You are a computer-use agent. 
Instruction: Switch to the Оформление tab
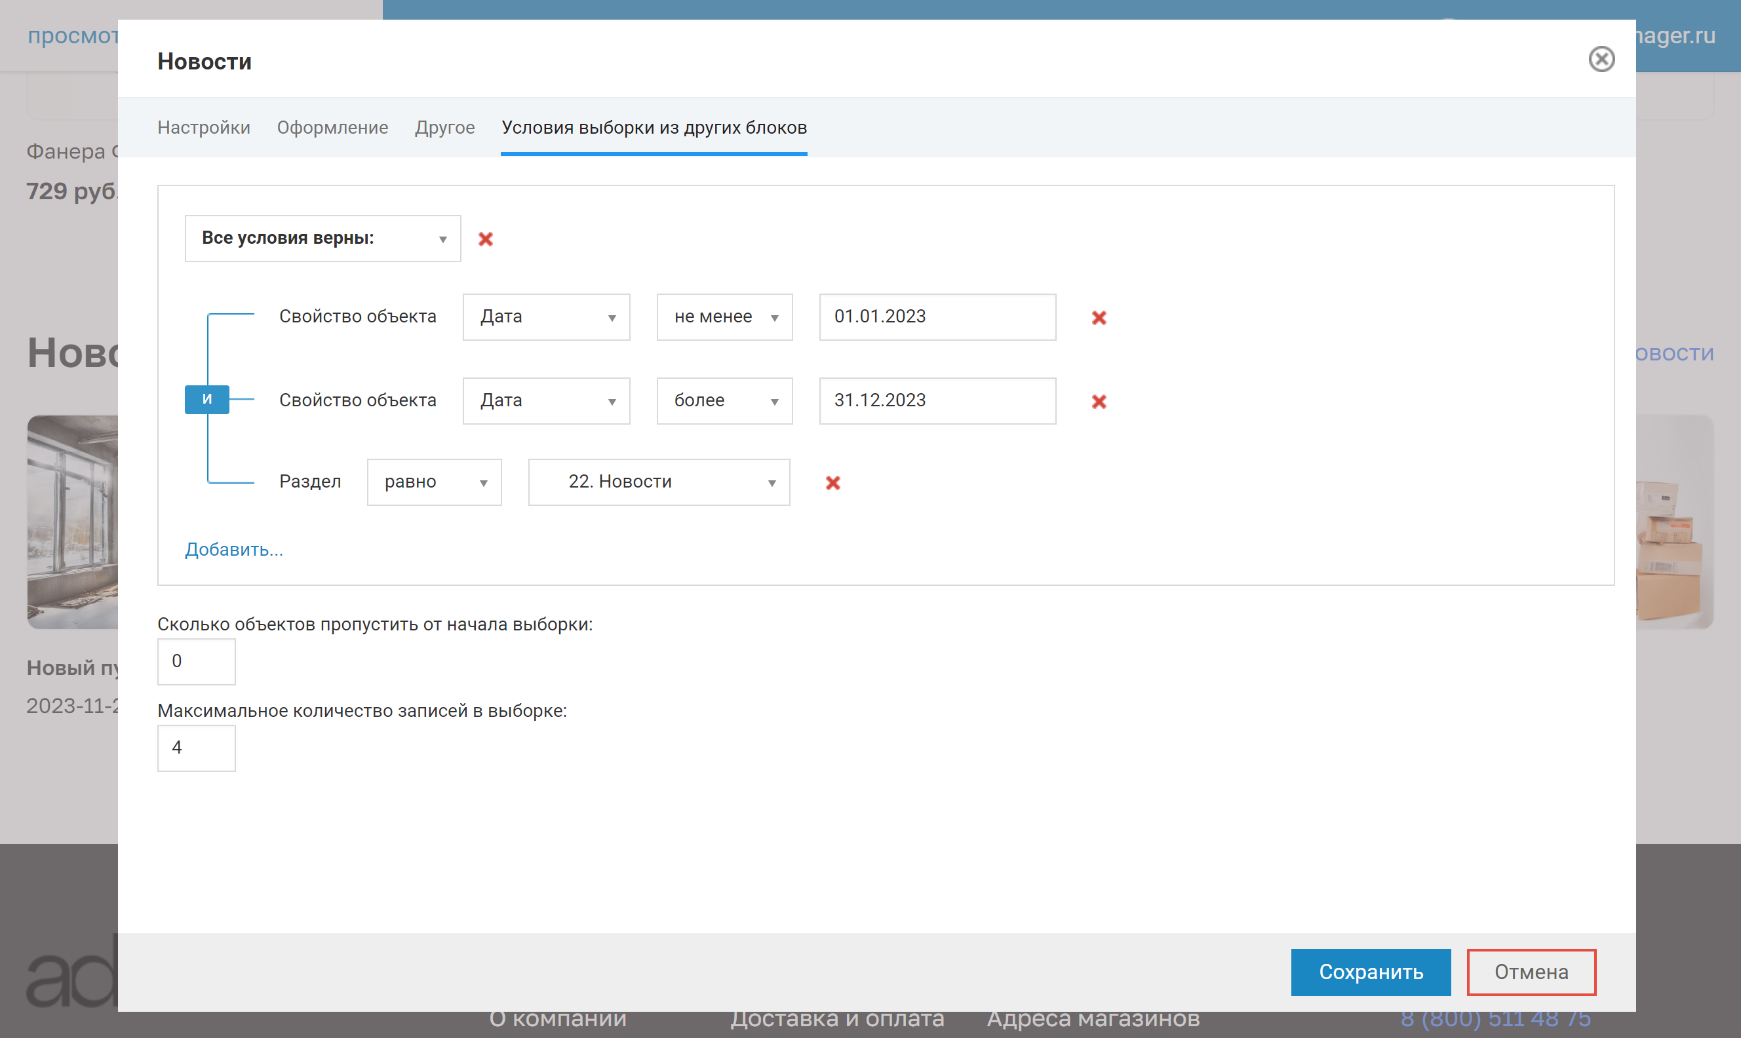pos(332,127)
